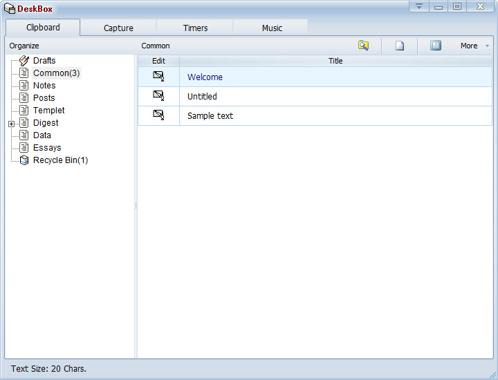Click the Digest document icon
Screen dimensions: 498x380
(x=24, y=123)
